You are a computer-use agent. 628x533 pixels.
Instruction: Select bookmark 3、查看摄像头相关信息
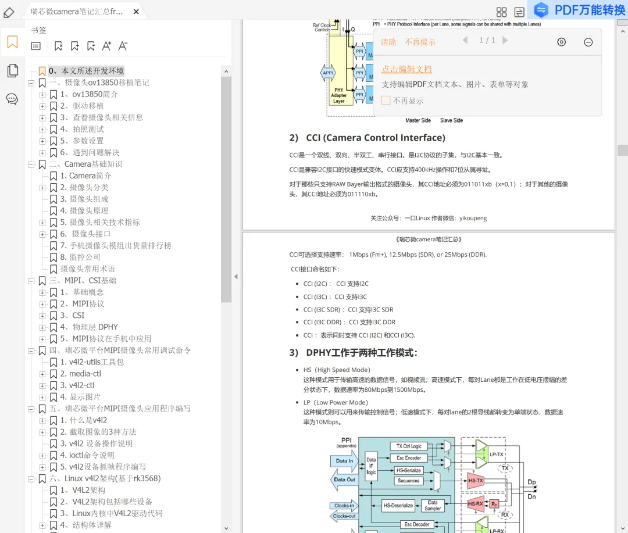coord(101,117)
